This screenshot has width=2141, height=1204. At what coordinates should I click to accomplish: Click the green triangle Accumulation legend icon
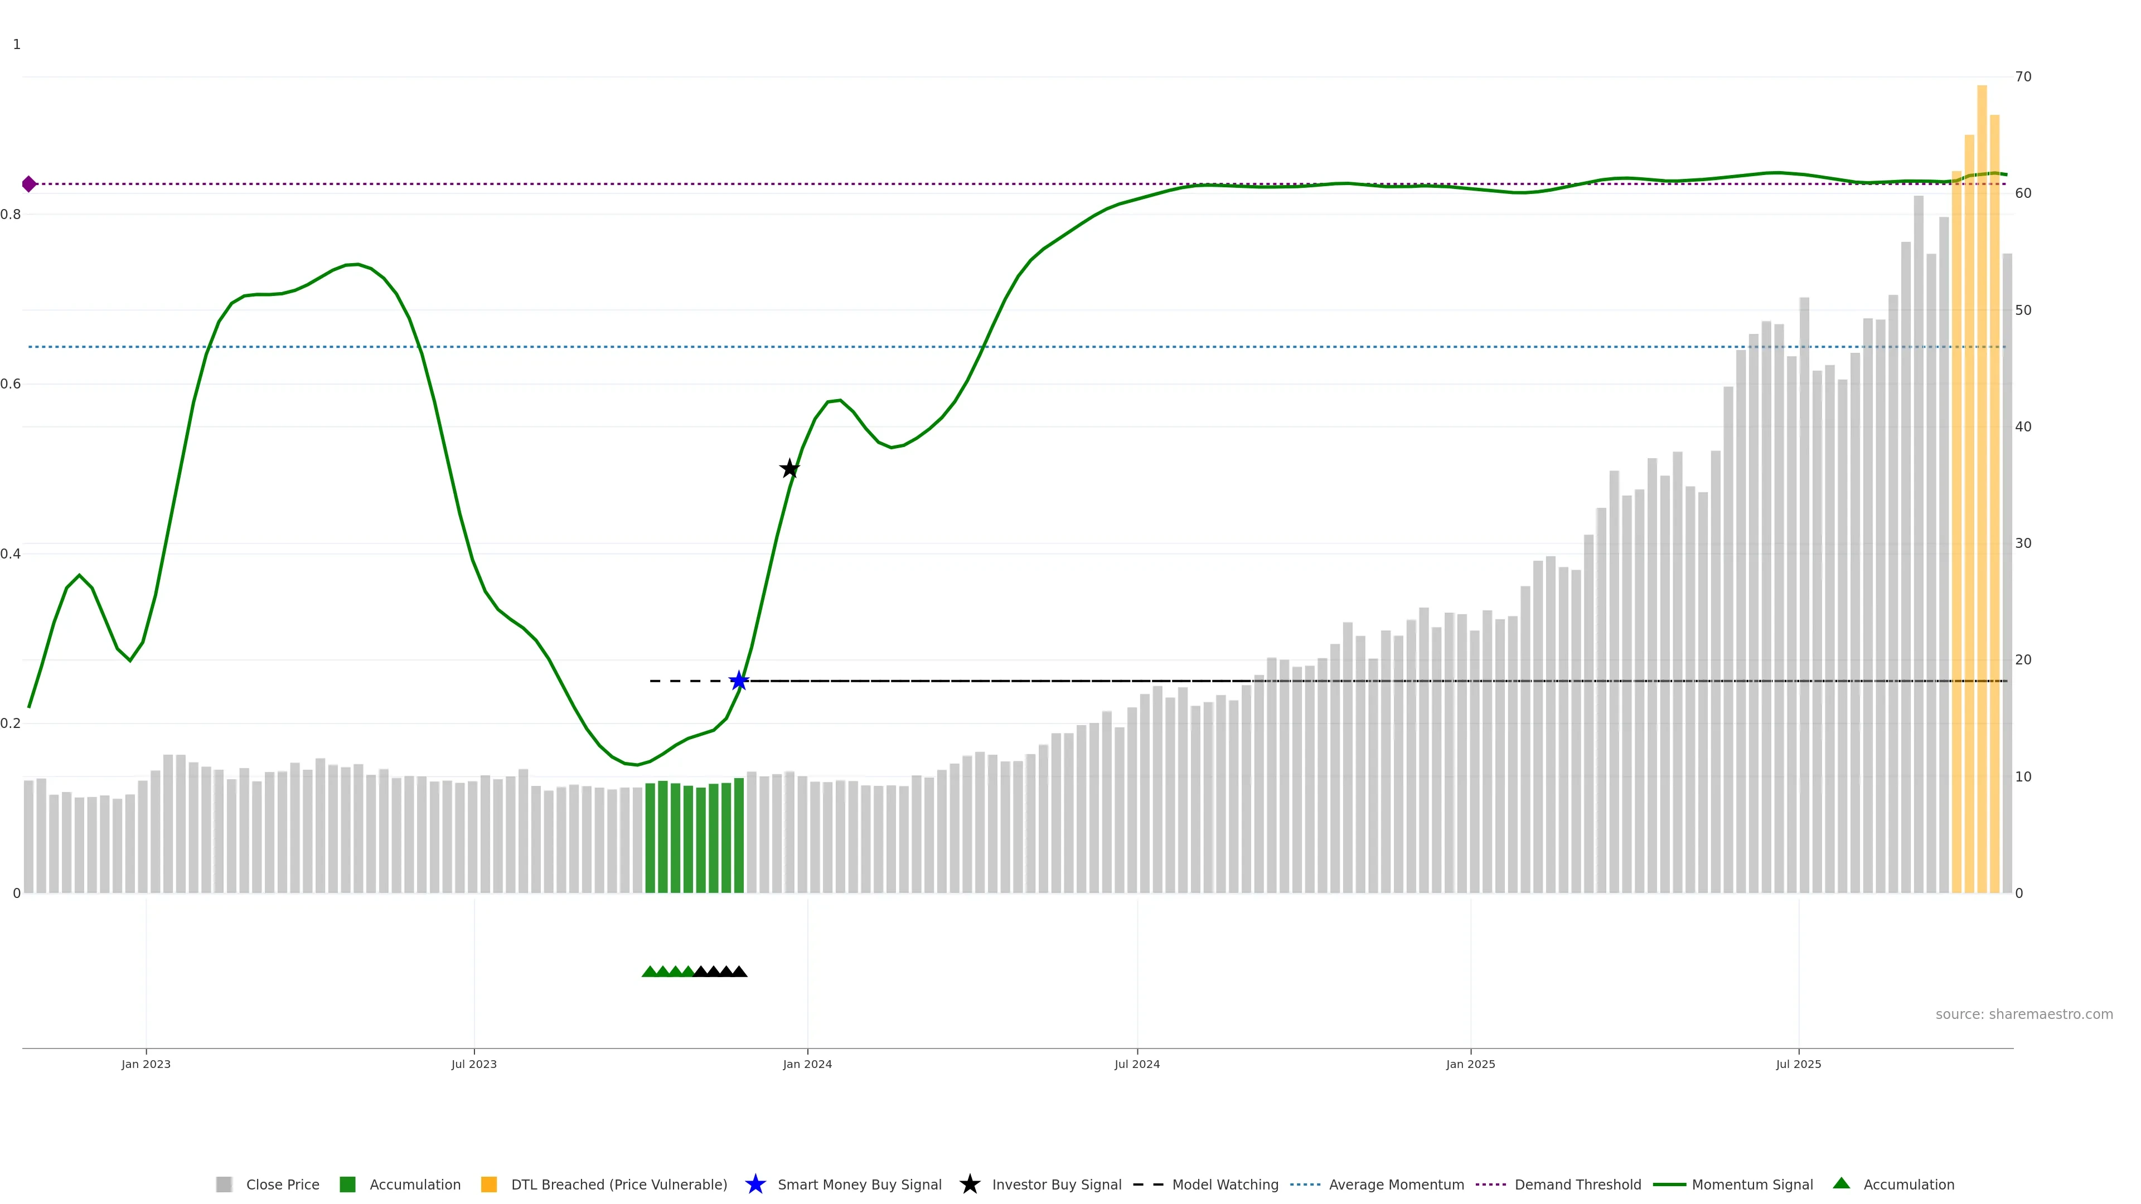pyautogui.click(x=1841, y=1183)
